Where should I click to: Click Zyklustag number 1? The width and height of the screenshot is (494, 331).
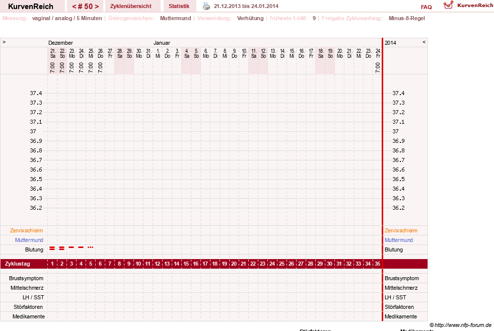pyautogui.click(x=52, y=264)
